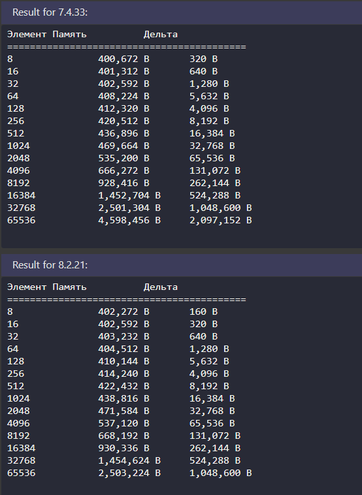Click the 537,120 B memory value
The width and height of the screenshot is (362, 495).
[x=123, y=423]
